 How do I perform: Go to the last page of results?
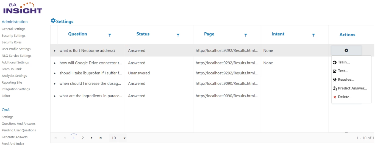(x=101, y=138)
